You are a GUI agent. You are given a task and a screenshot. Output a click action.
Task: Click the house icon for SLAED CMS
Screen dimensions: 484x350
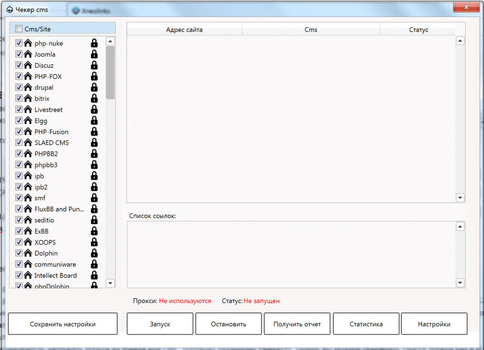(28, 143)
